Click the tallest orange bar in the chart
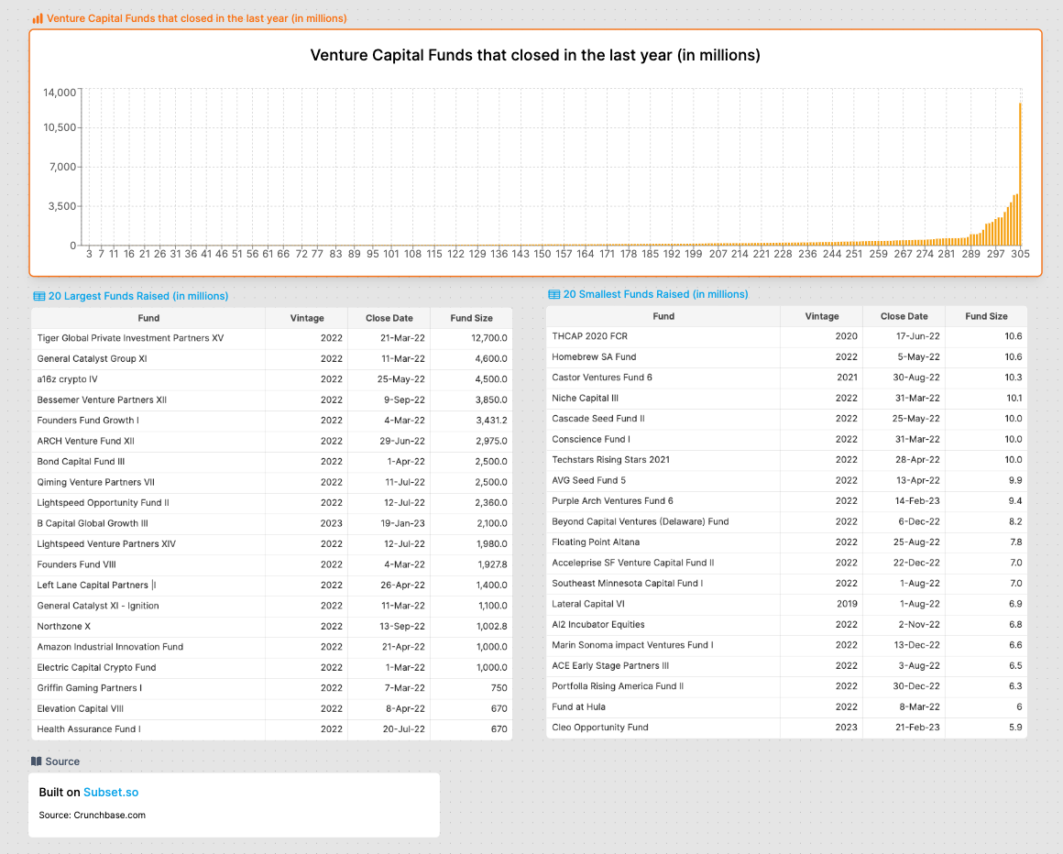The width and height of the screenshot is (1063, 854). (1020, 174)
